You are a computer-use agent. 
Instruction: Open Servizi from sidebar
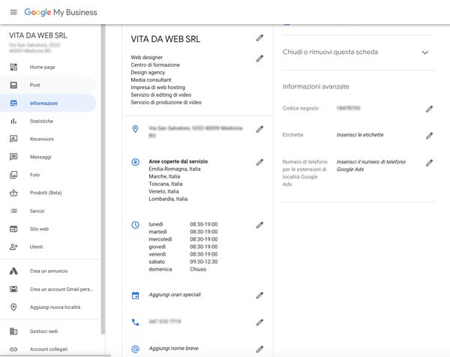(x=37, y=211)
